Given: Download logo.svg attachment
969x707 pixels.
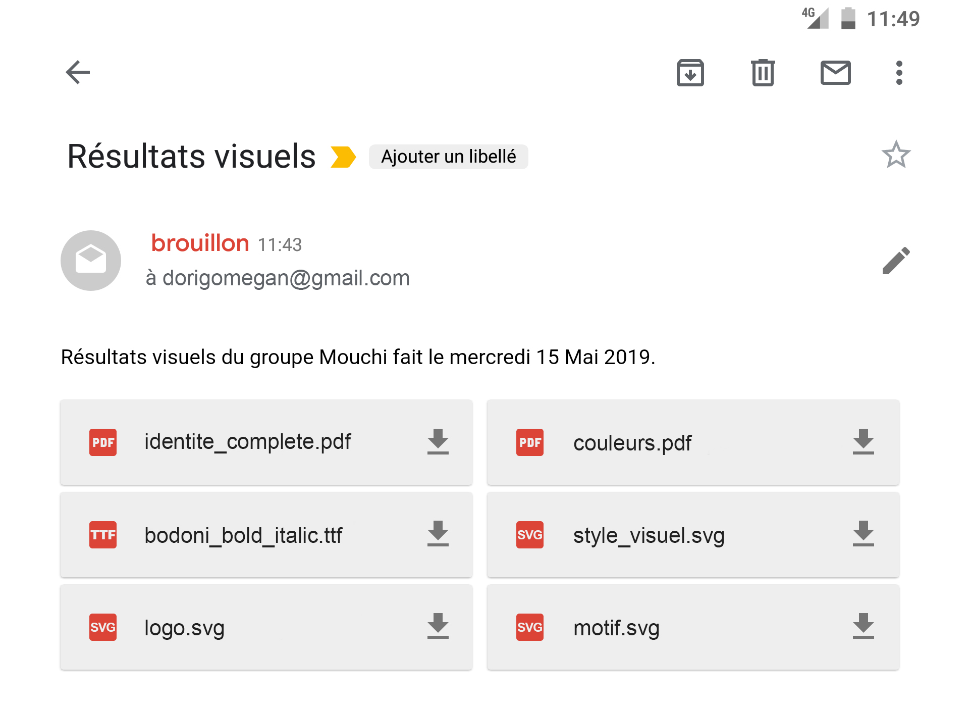Looking at the screenshot, I should [x=438, y=627].
